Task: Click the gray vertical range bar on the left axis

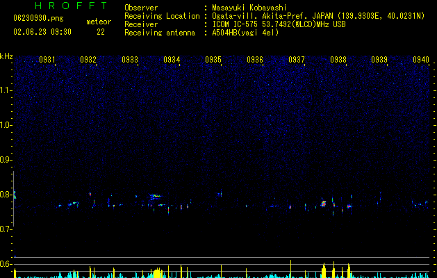Action: (13, 199)
